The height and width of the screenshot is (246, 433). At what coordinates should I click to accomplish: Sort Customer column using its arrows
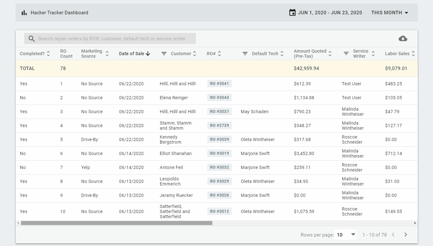pyautogui.click(x=195, y=54)
